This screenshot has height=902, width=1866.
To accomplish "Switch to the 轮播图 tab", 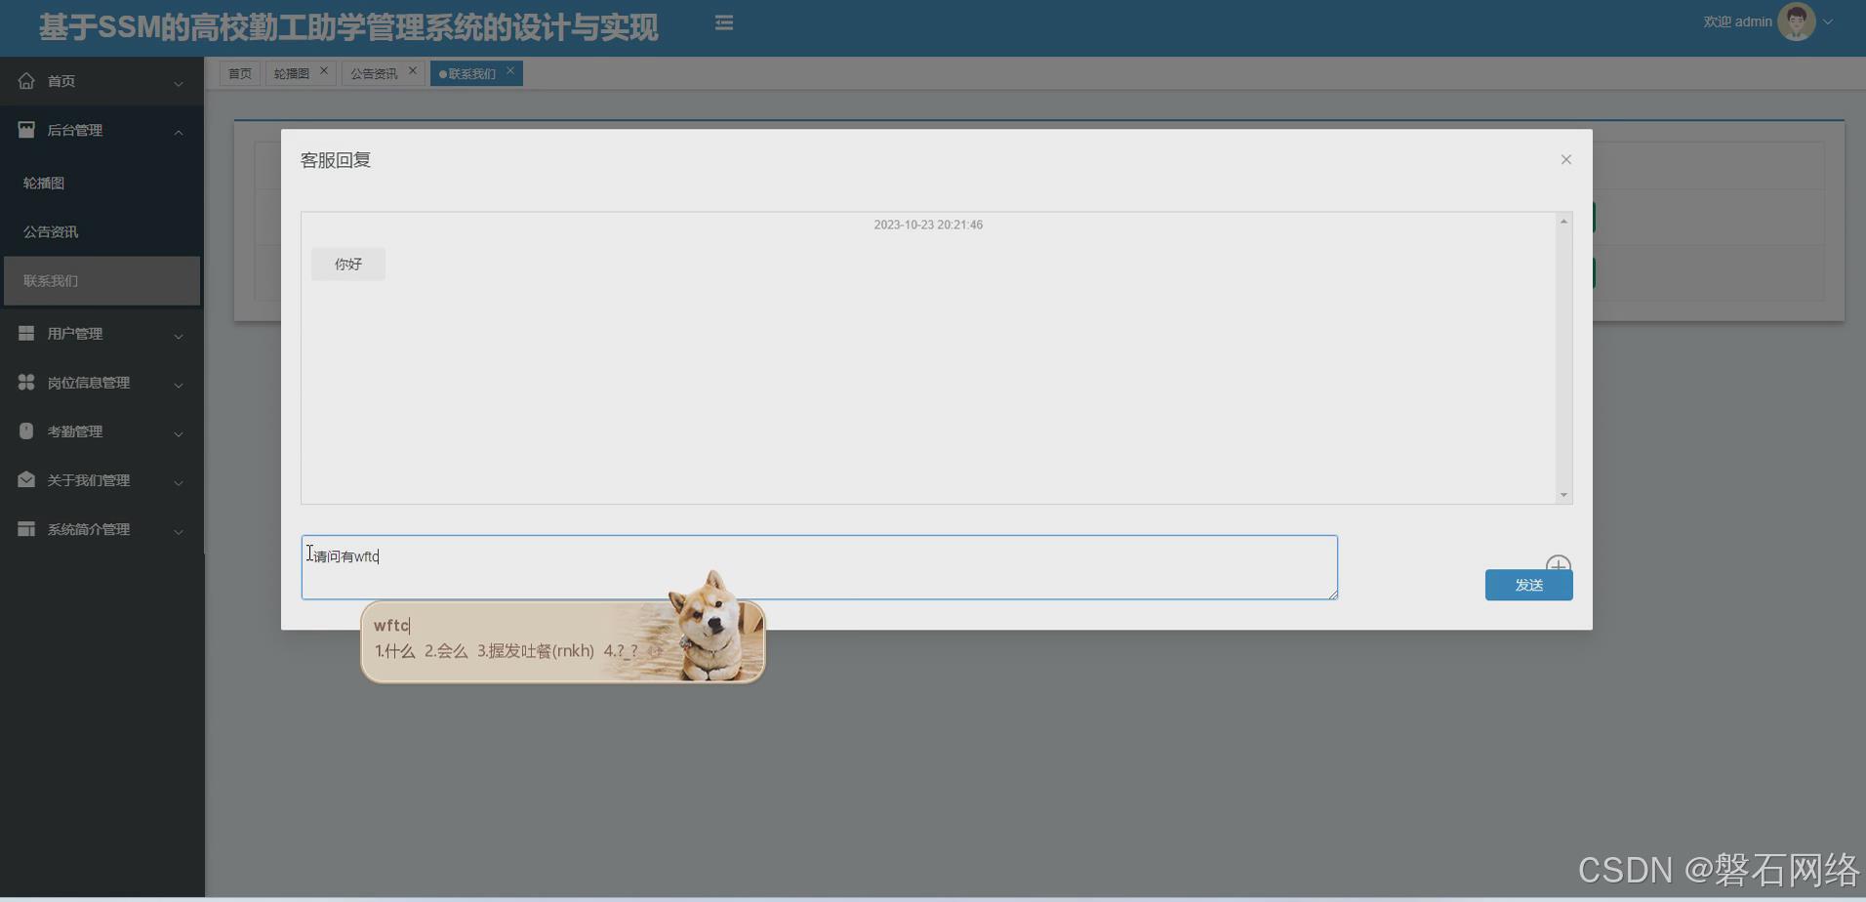I will click(292, 72).
